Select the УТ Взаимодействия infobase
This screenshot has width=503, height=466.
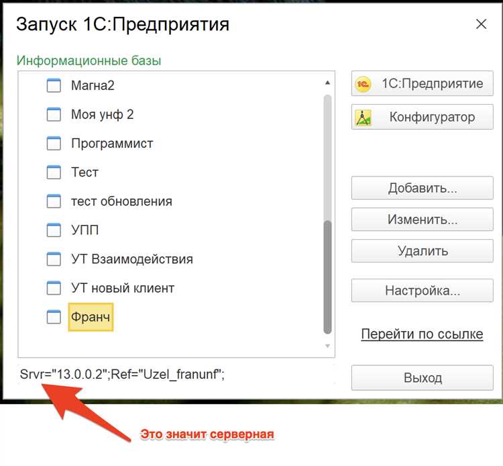[x=132, y=259]
